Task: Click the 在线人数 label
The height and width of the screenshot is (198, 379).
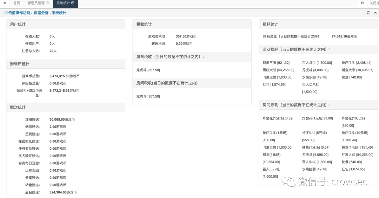Action: (33, 36)
